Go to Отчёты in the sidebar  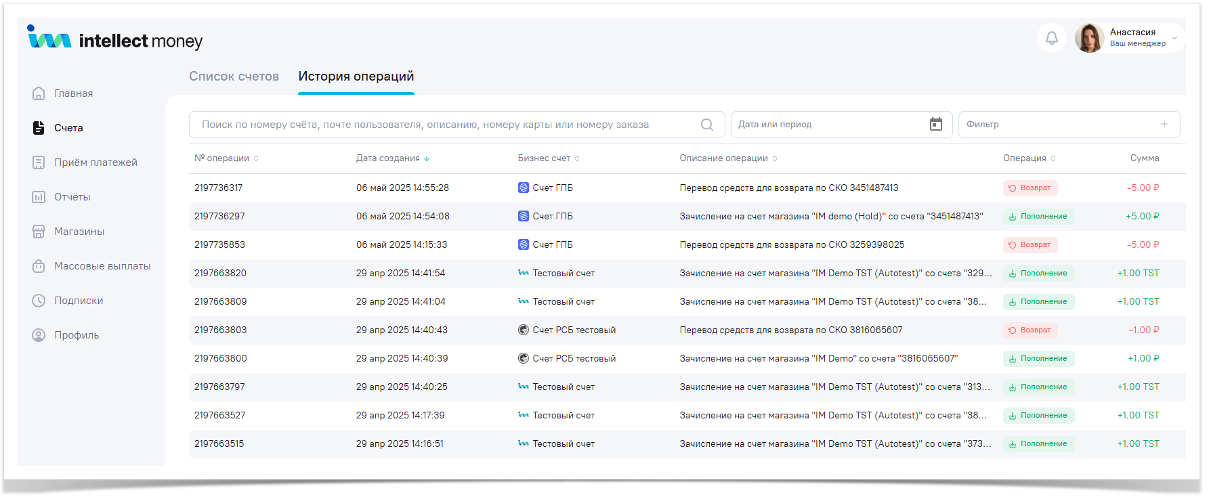click(x=72, y=197)
